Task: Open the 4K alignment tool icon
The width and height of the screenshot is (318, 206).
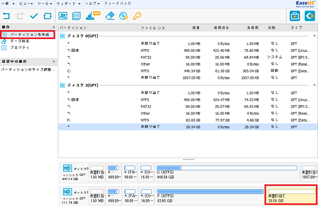Action: [x=76, y=16]
